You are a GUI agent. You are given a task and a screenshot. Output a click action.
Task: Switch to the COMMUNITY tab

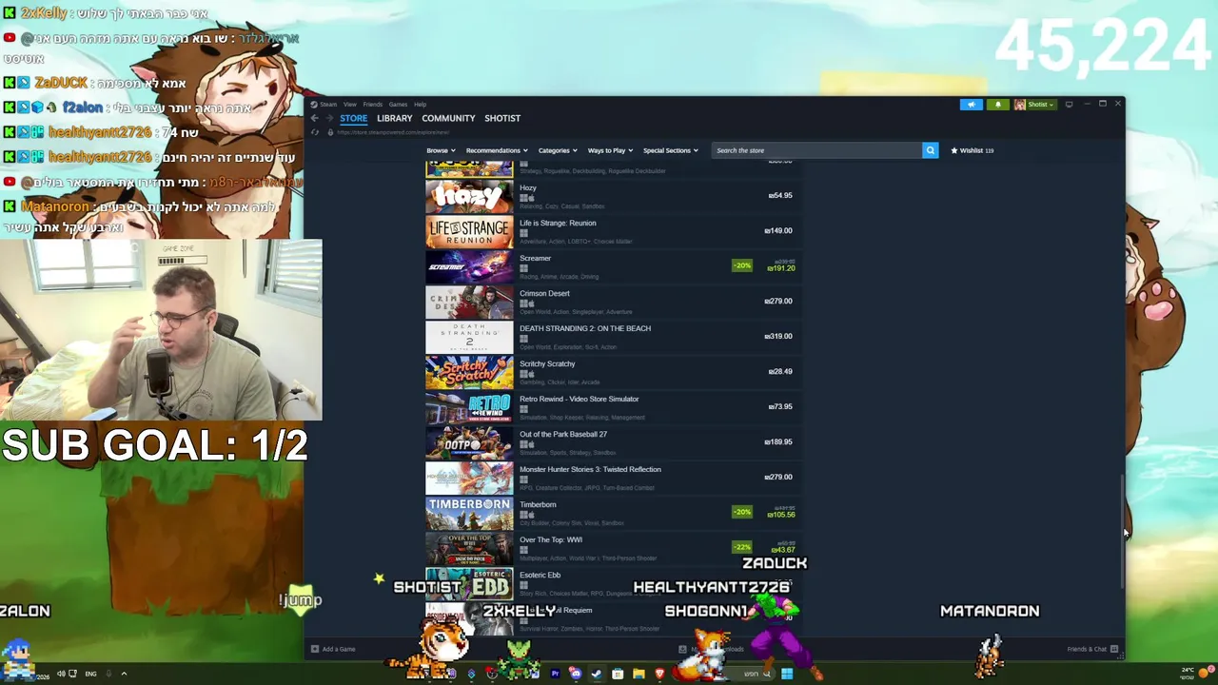(x=448, y=118)
